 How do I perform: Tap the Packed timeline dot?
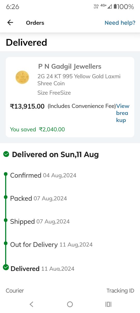6,197
